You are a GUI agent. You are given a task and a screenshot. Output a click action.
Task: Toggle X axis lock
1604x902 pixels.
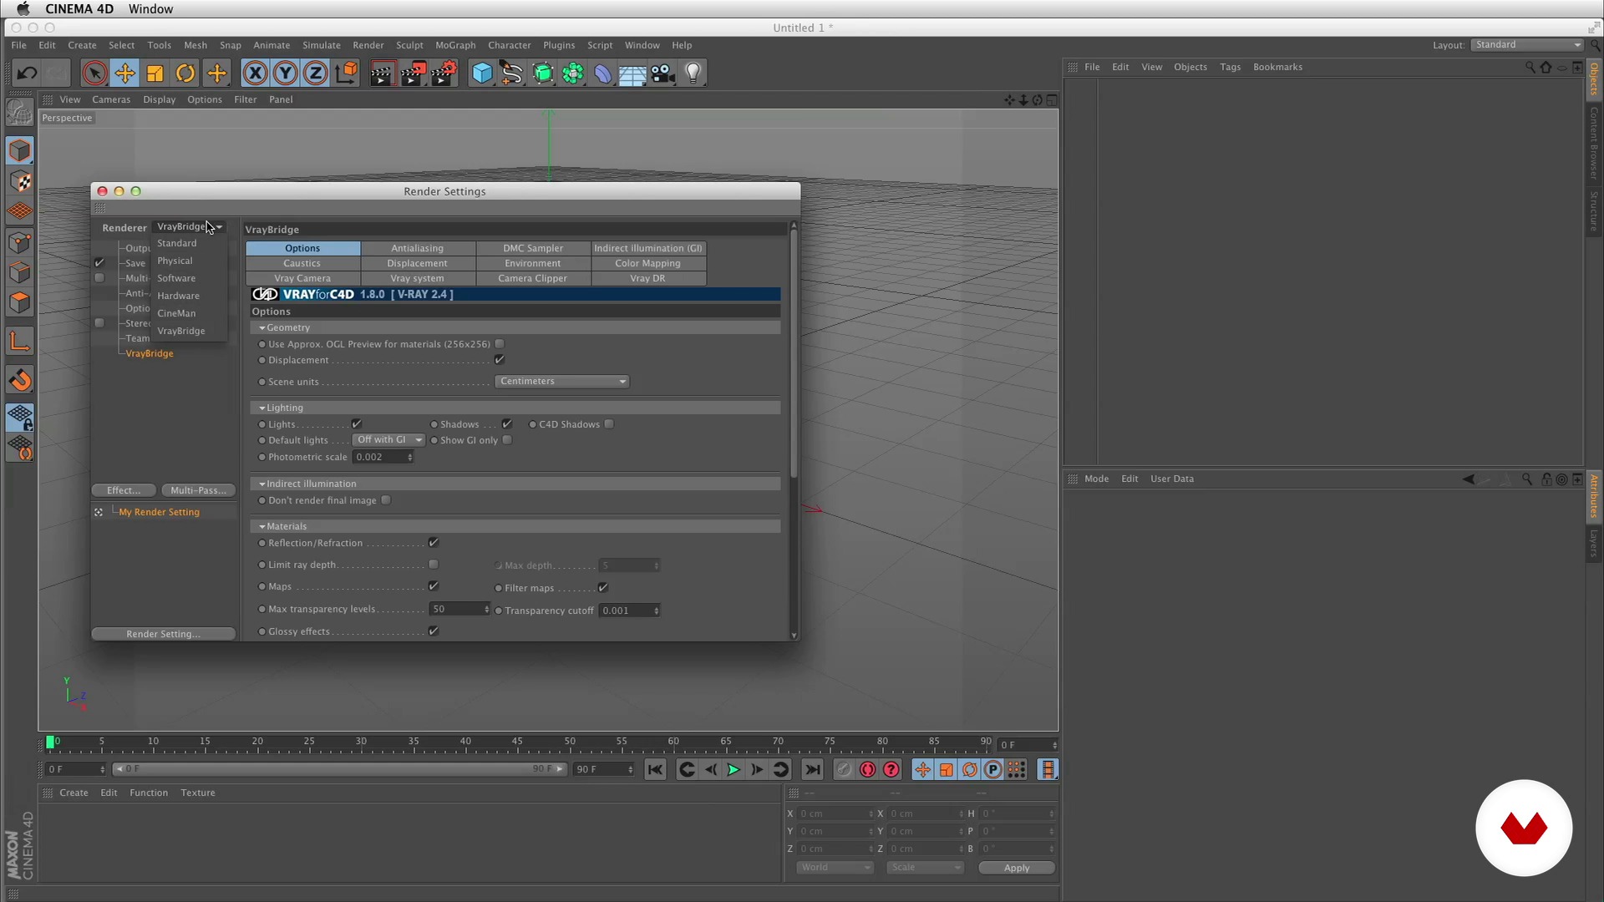255,73
